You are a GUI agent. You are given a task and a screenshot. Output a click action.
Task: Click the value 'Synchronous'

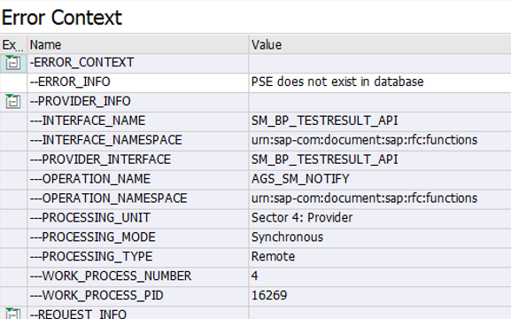pyautogui.click(x=287, y=237)
